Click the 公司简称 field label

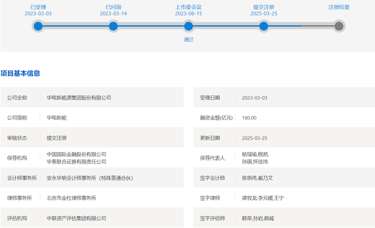click(x=17, y=118)
